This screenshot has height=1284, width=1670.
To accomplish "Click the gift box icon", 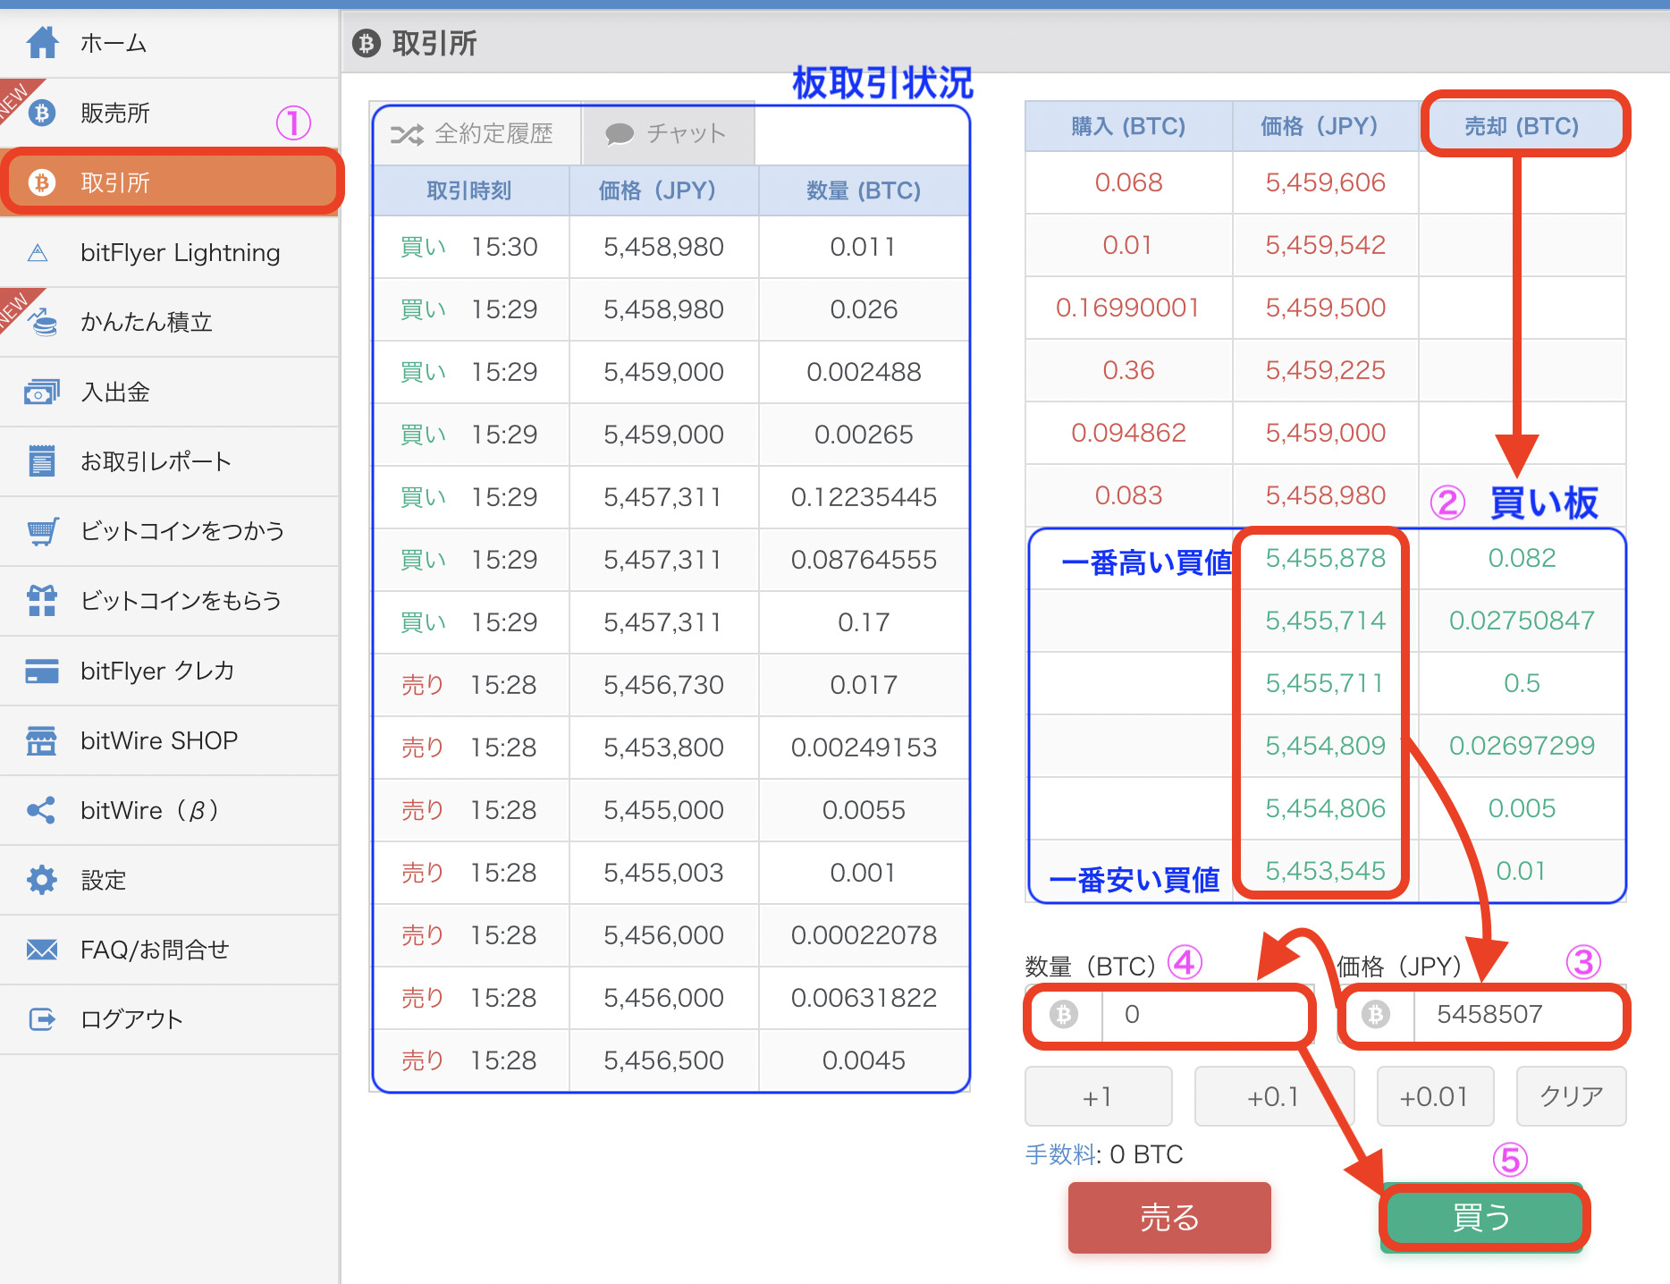I will click(42, 601).
